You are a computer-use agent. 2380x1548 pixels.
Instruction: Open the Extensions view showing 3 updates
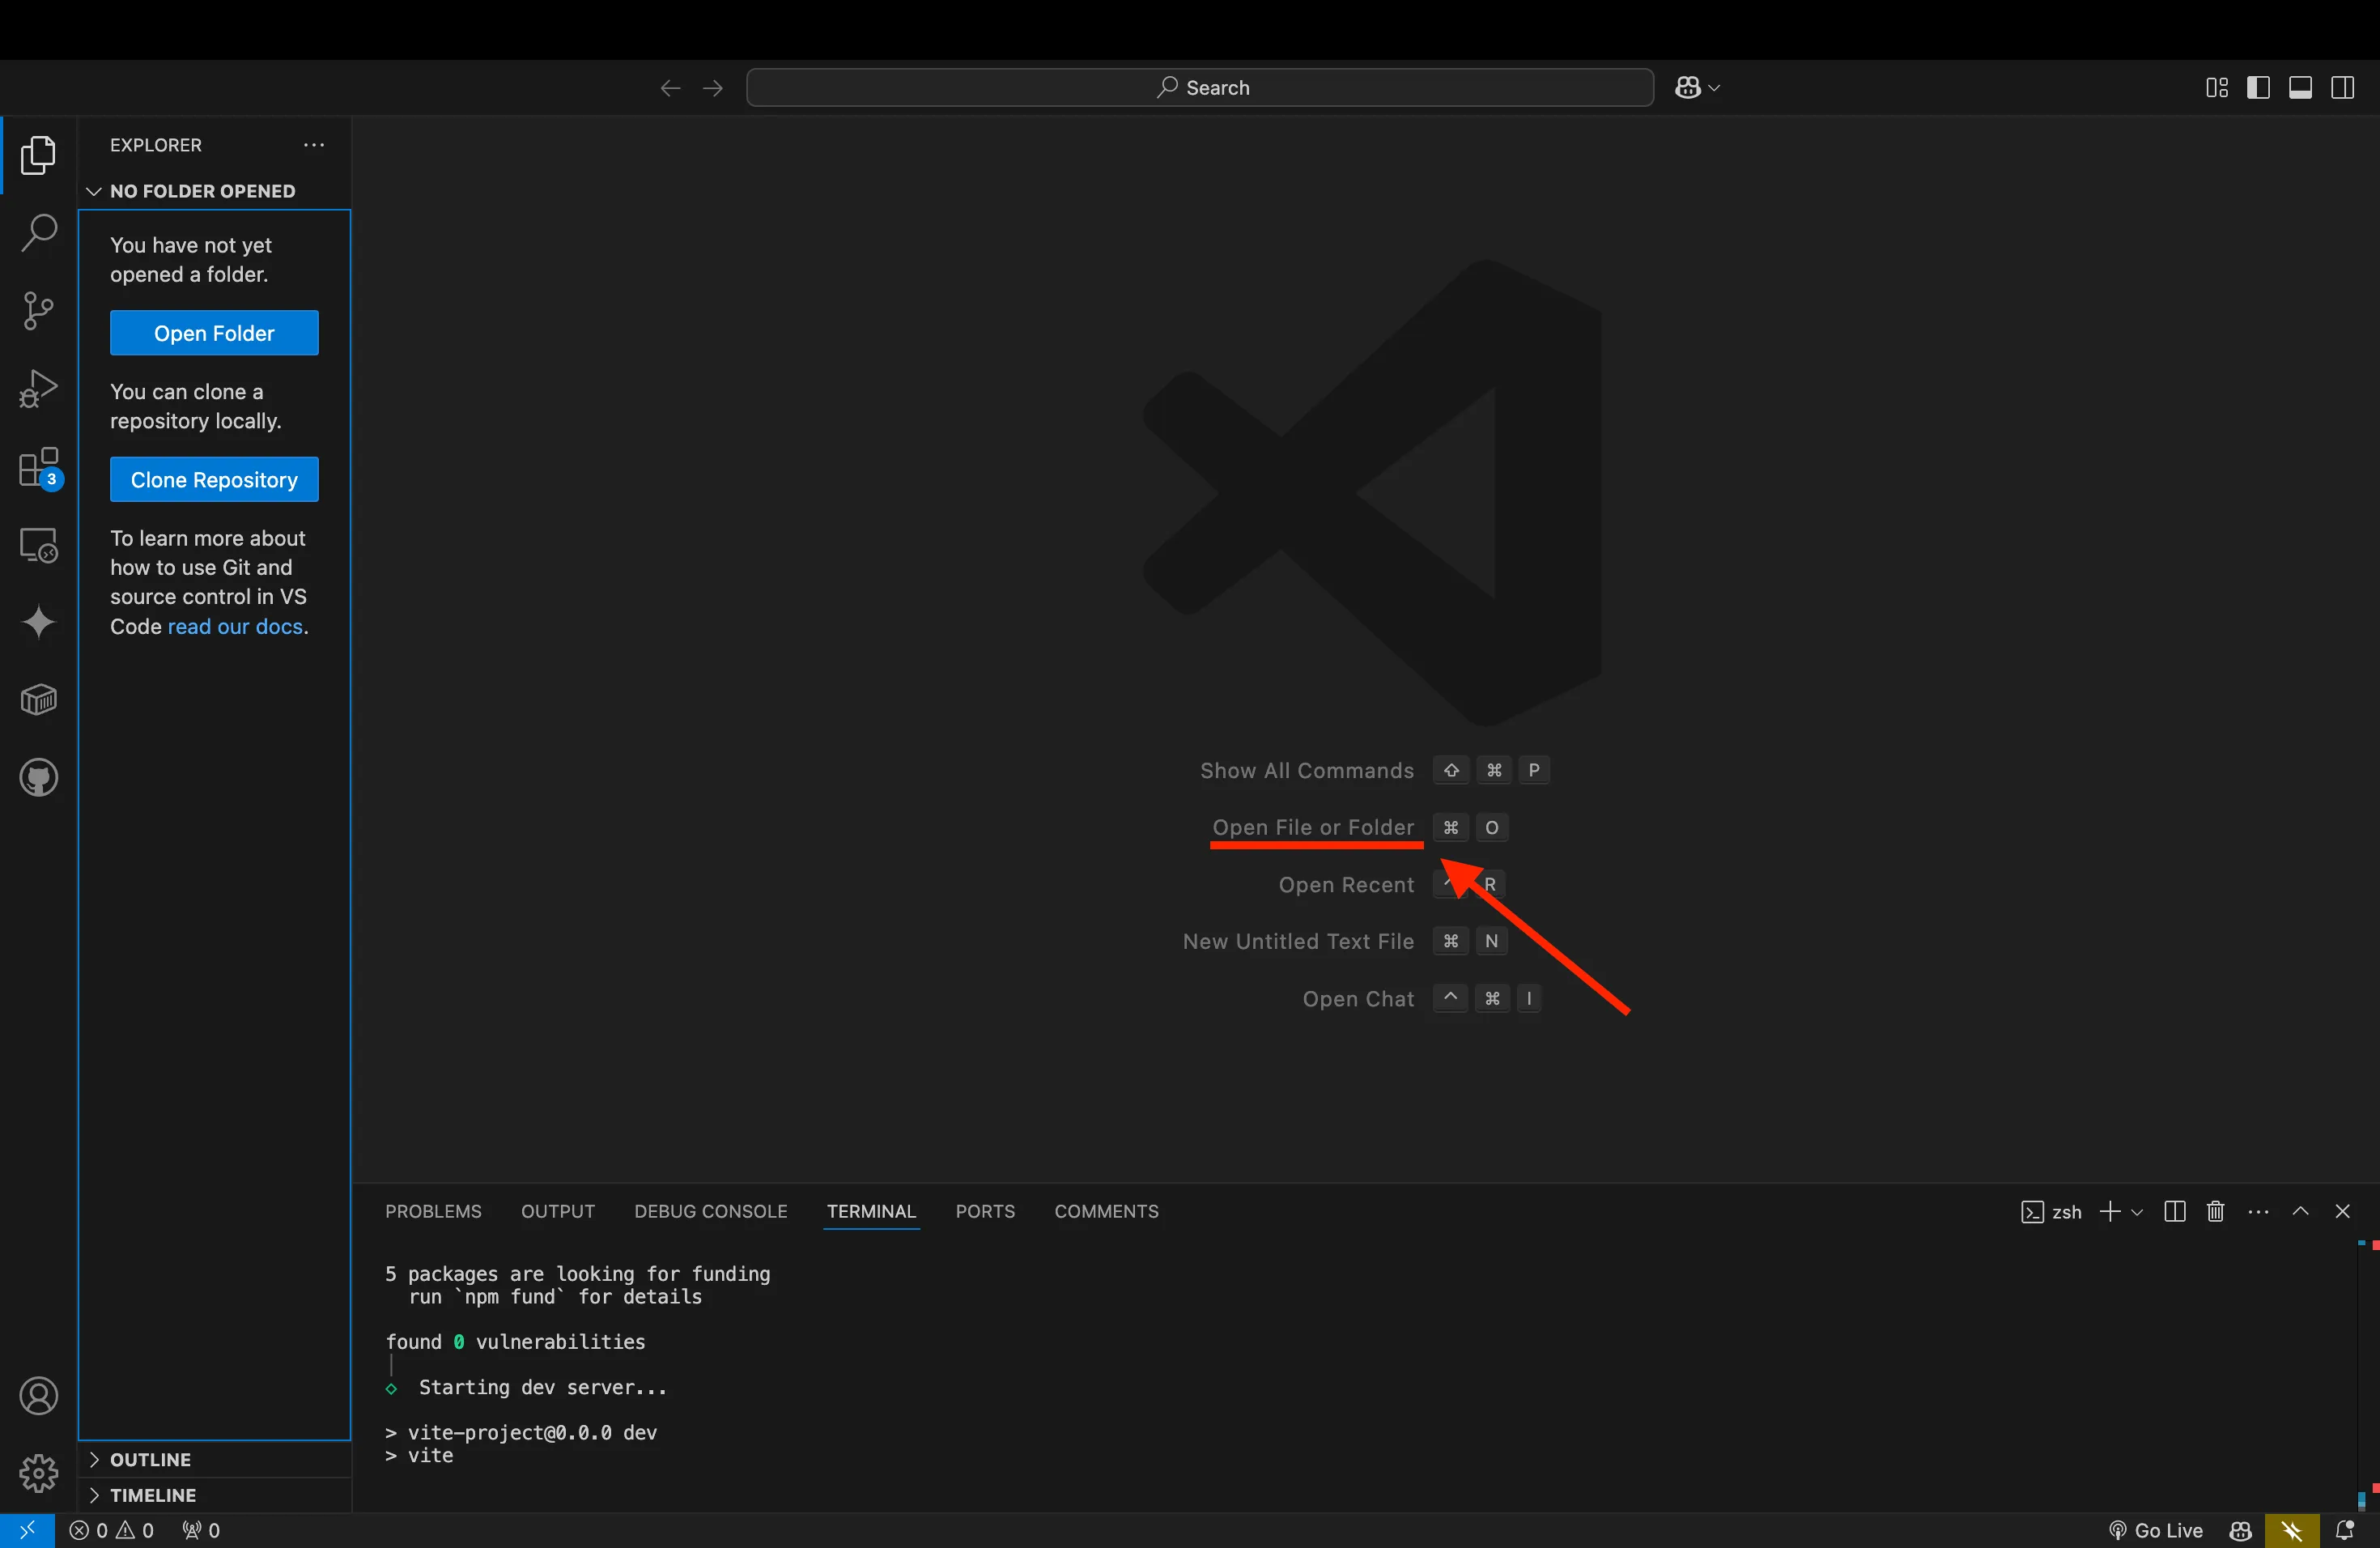[x=38, y=468]
